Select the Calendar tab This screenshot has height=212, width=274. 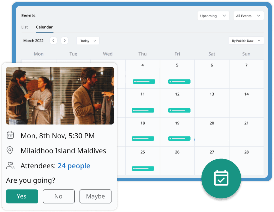click(x=44, y=27)
